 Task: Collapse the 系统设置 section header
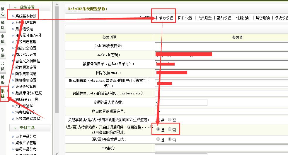(30, 7)
